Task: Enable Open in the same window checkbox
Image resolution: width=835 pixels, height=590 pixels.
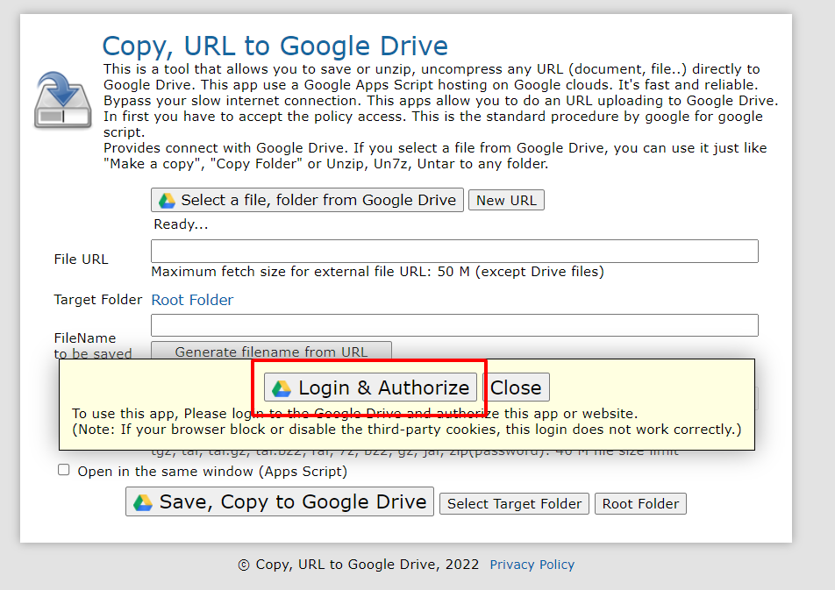Action: point(63,470)
